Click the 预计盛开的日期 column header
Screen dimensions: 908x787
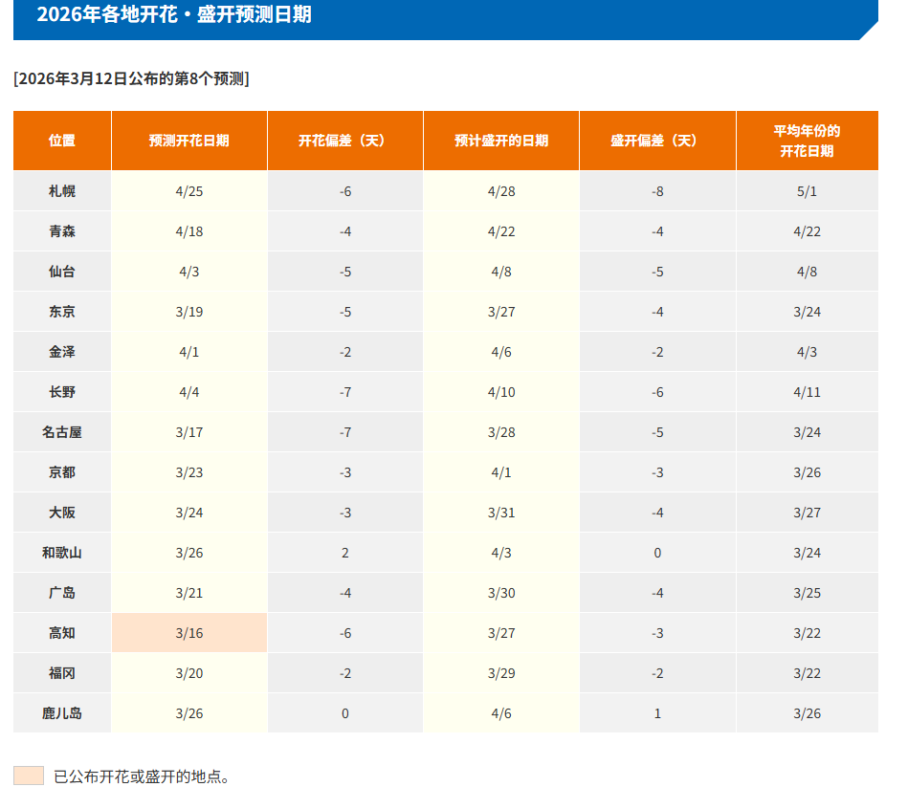point(501,141)
